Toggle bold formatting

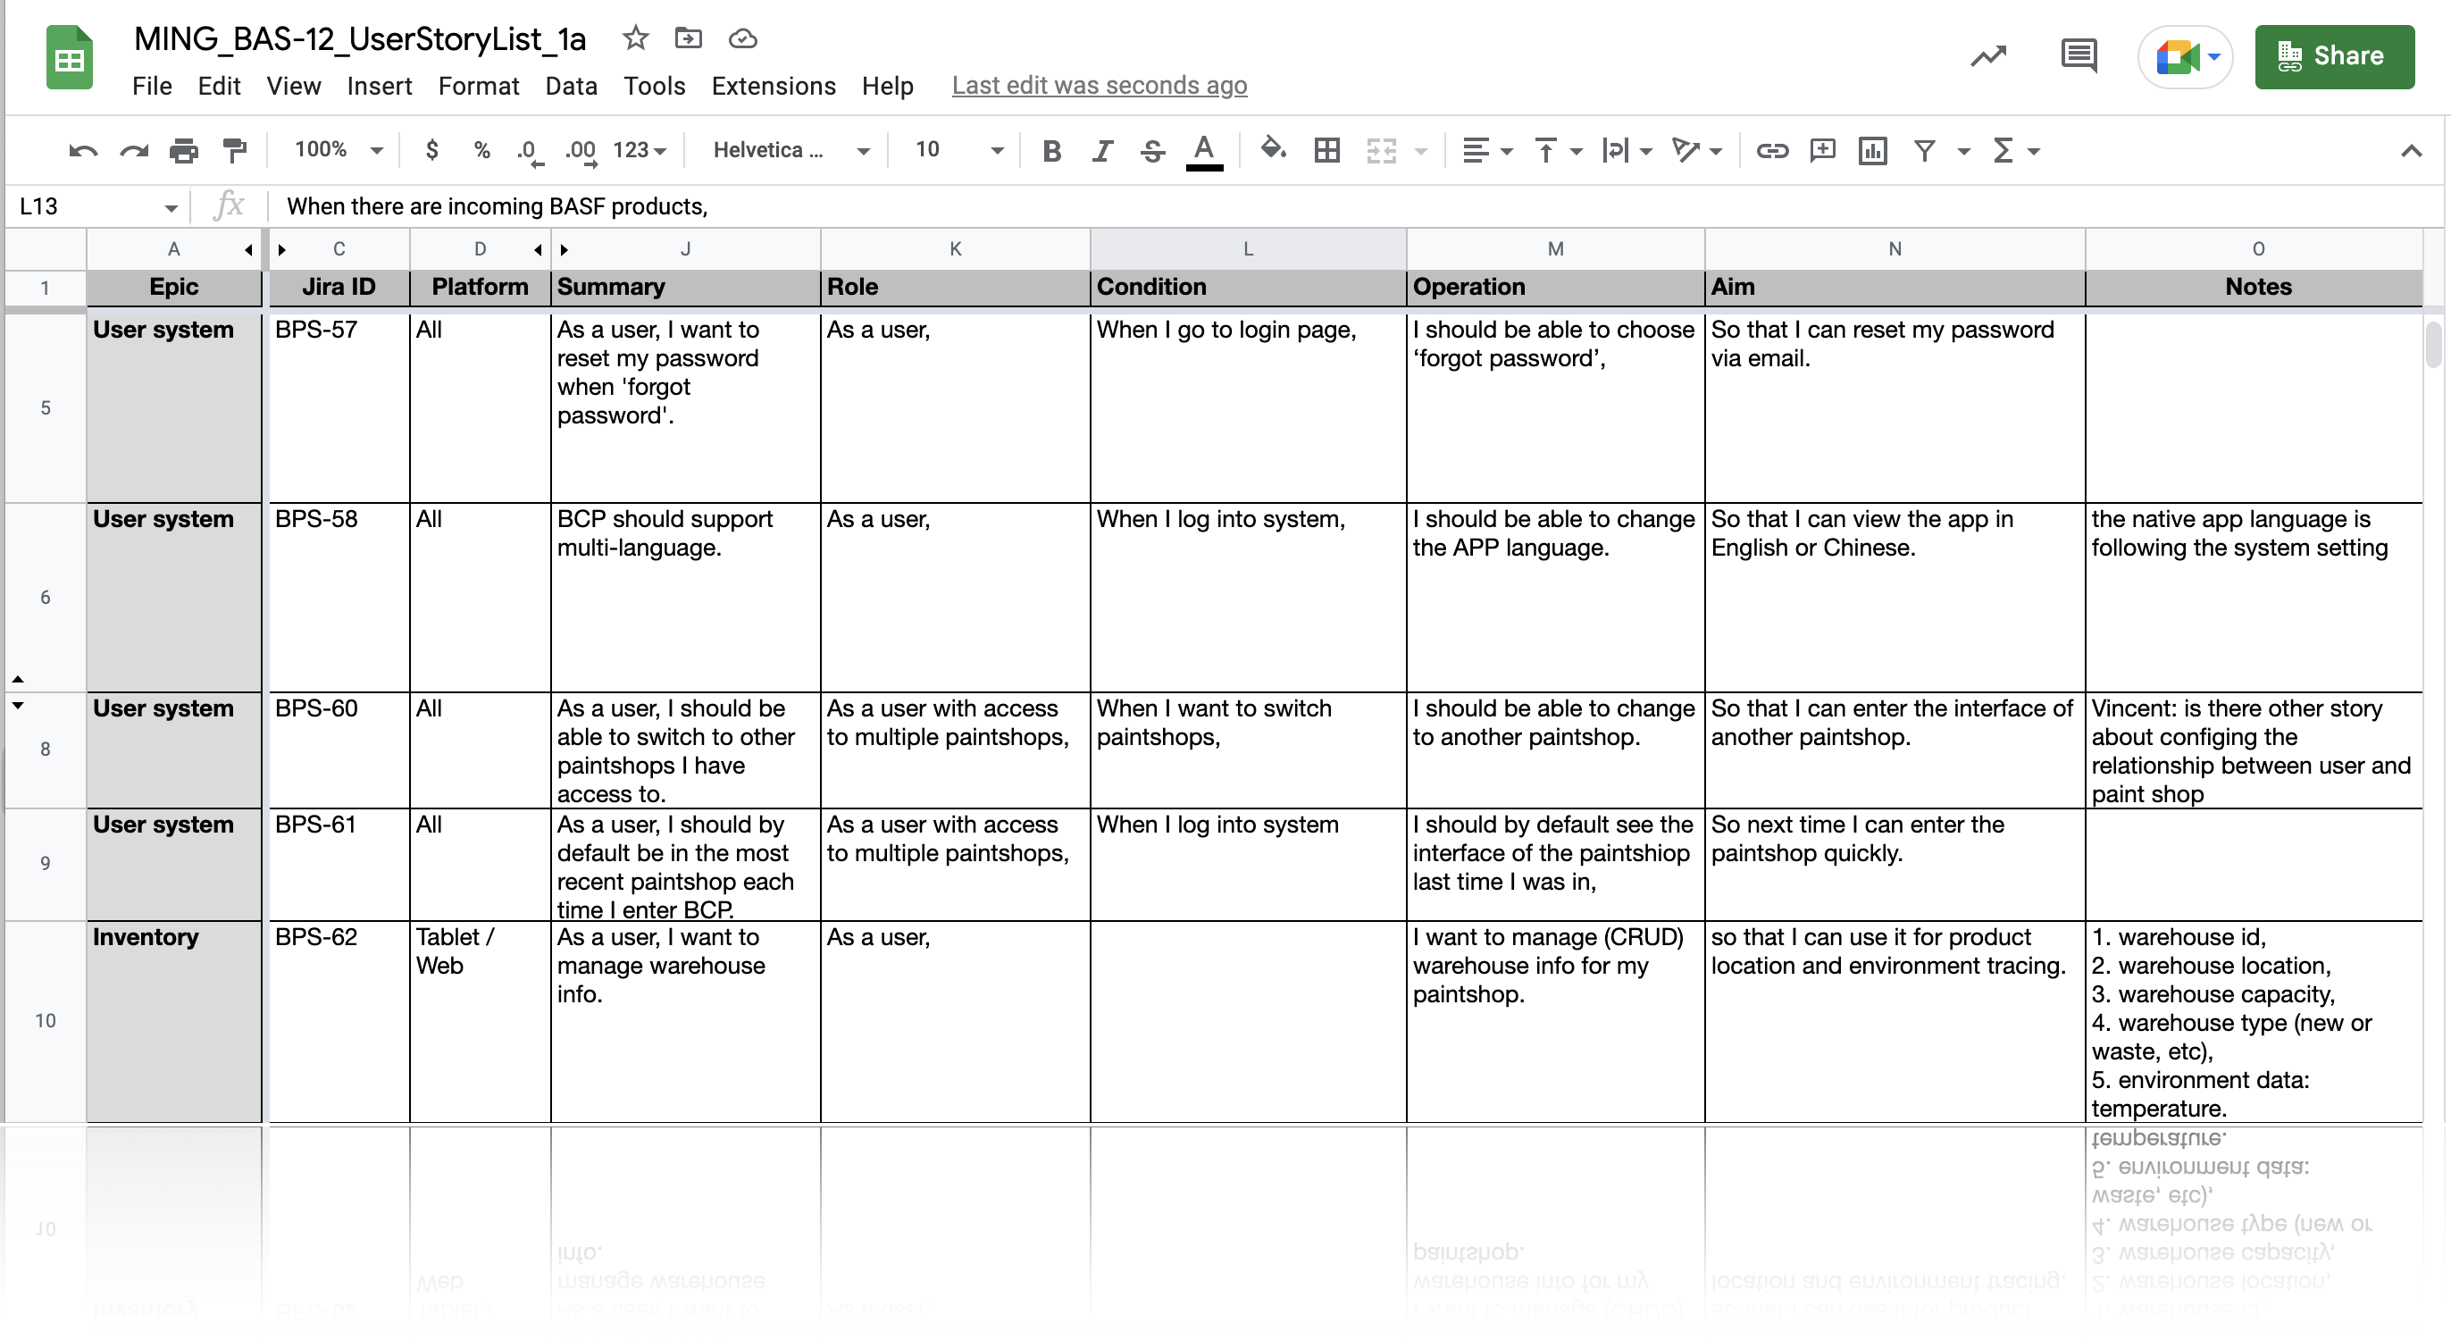click(x=1051, y=150)
